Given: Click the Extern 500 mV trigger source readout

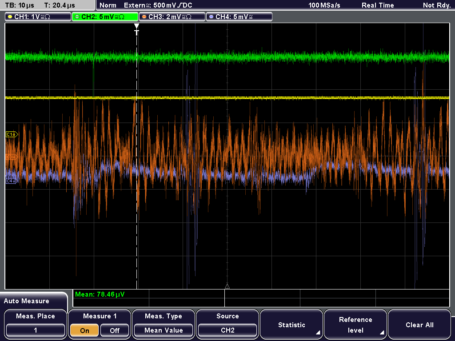Looking at the screenshot, I should pos(158,5).
